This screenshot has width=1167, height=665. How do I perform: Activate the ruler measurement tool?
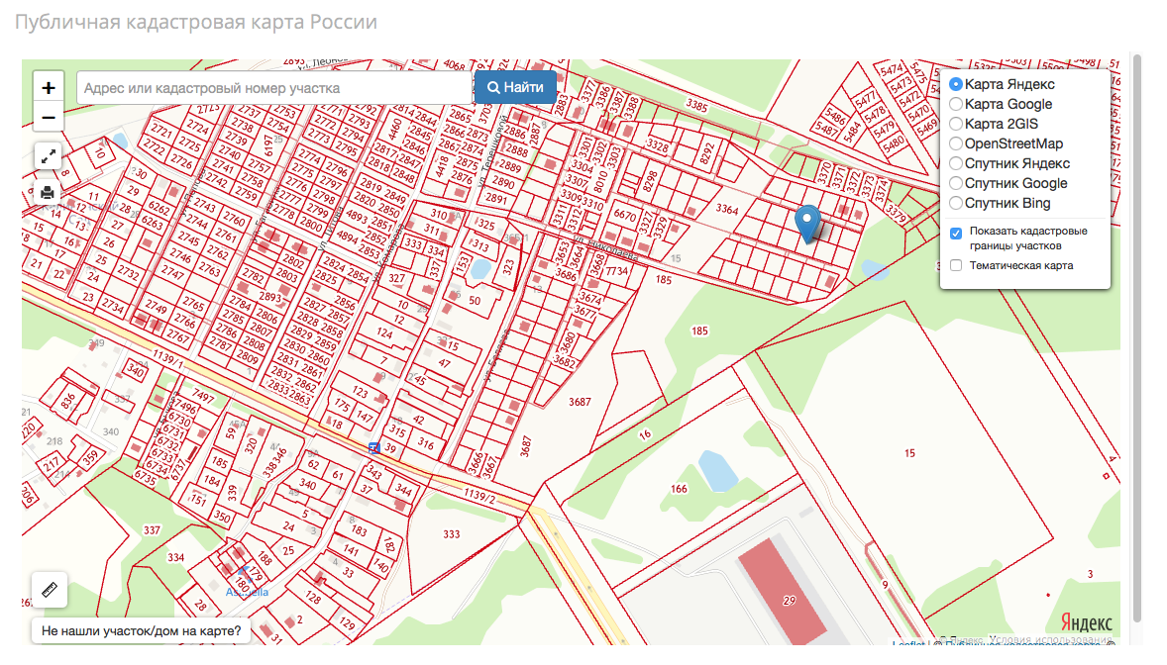[x=50, y=590]
